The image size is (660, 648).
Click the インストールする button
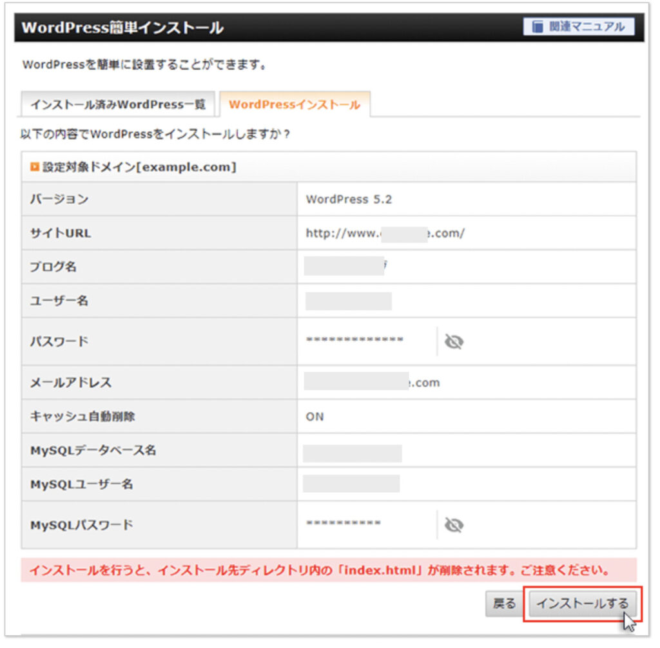(x=582, y=604)
